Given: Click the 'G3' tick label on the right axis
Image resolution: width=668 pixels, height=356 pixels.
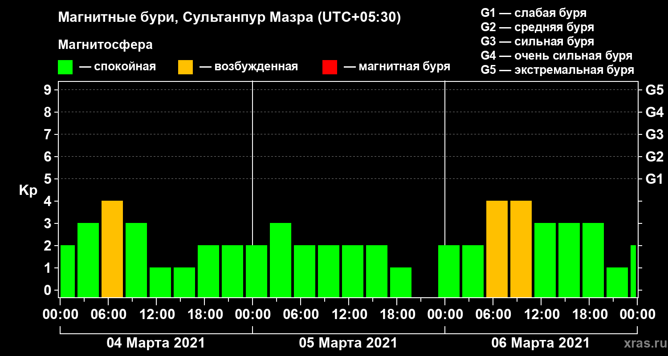Looking at the screenshot, I should click(655, 134).
